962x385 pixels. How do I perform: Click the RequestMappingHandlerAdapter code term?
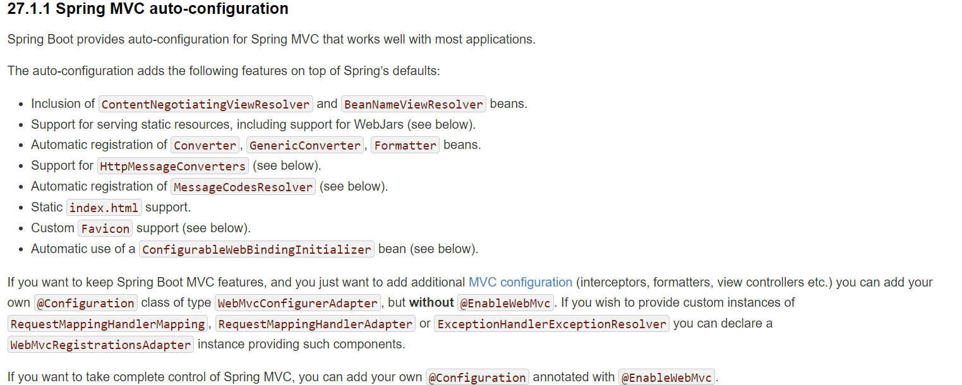point(315,324)
